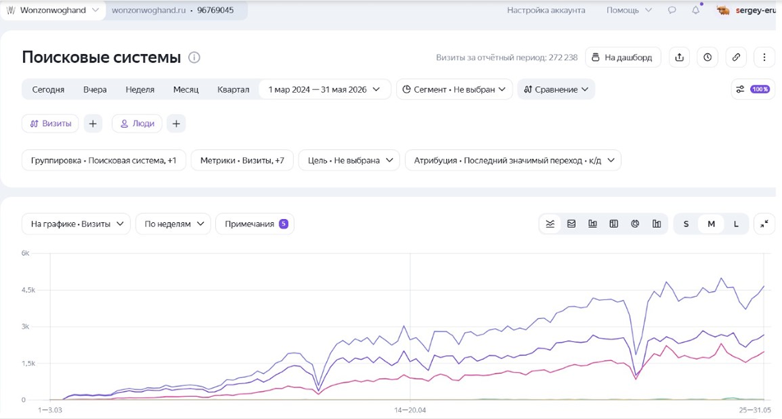This screenshot has height=419, width=782.
Task: Select counter number 96769045
Action: tap(215, 10)
